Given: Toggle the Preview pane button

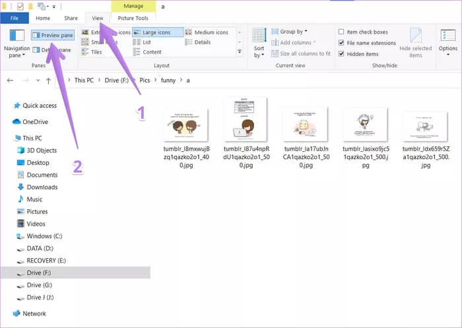Looking at the screenshot, I should coord(53,36).
